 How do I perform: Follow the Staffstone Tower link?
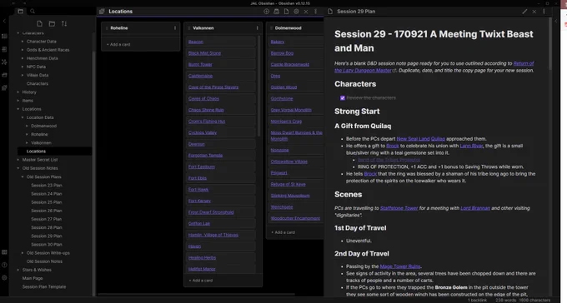pos(399,208)
